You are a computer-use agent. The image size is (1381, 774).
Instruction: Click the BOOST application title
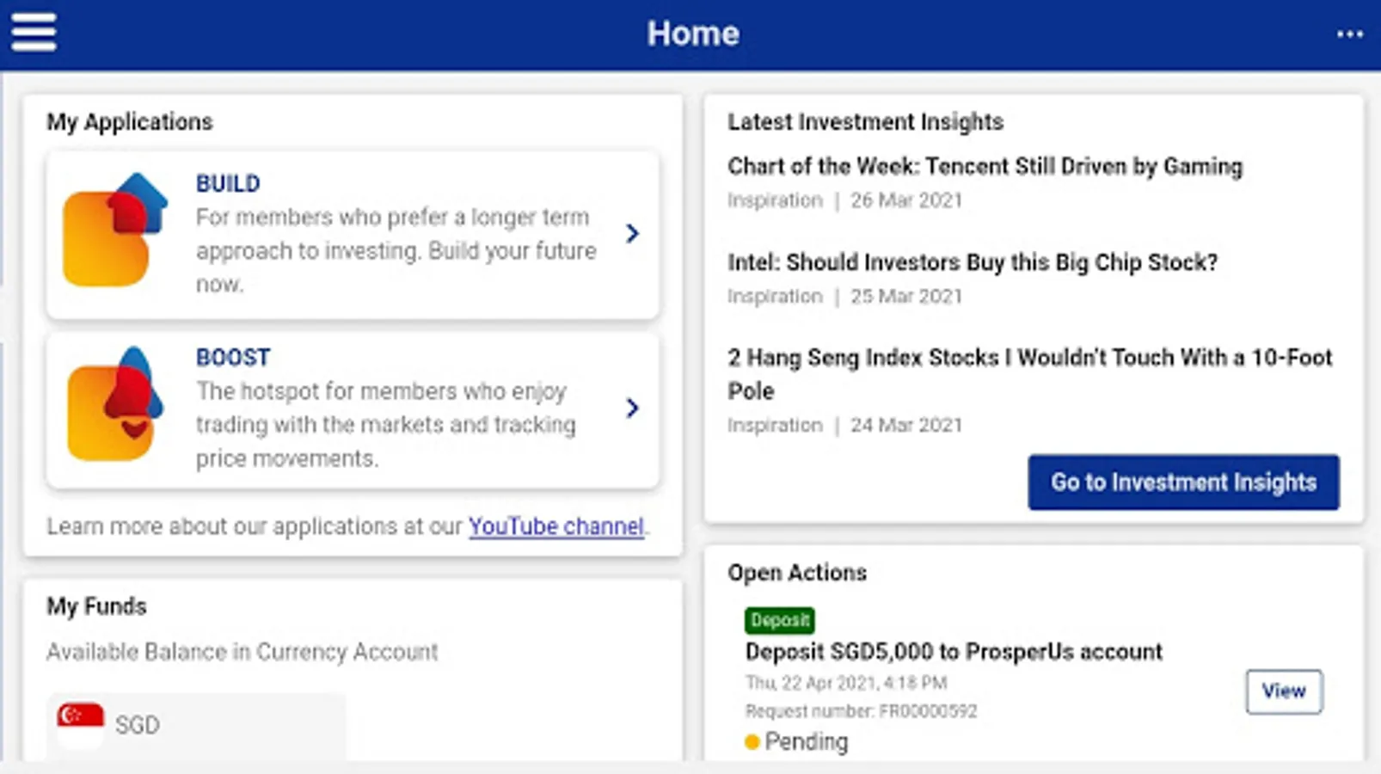233,357
